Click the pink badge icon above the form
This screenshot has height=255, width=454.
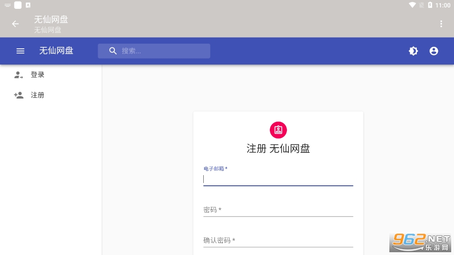coord(278,130)
